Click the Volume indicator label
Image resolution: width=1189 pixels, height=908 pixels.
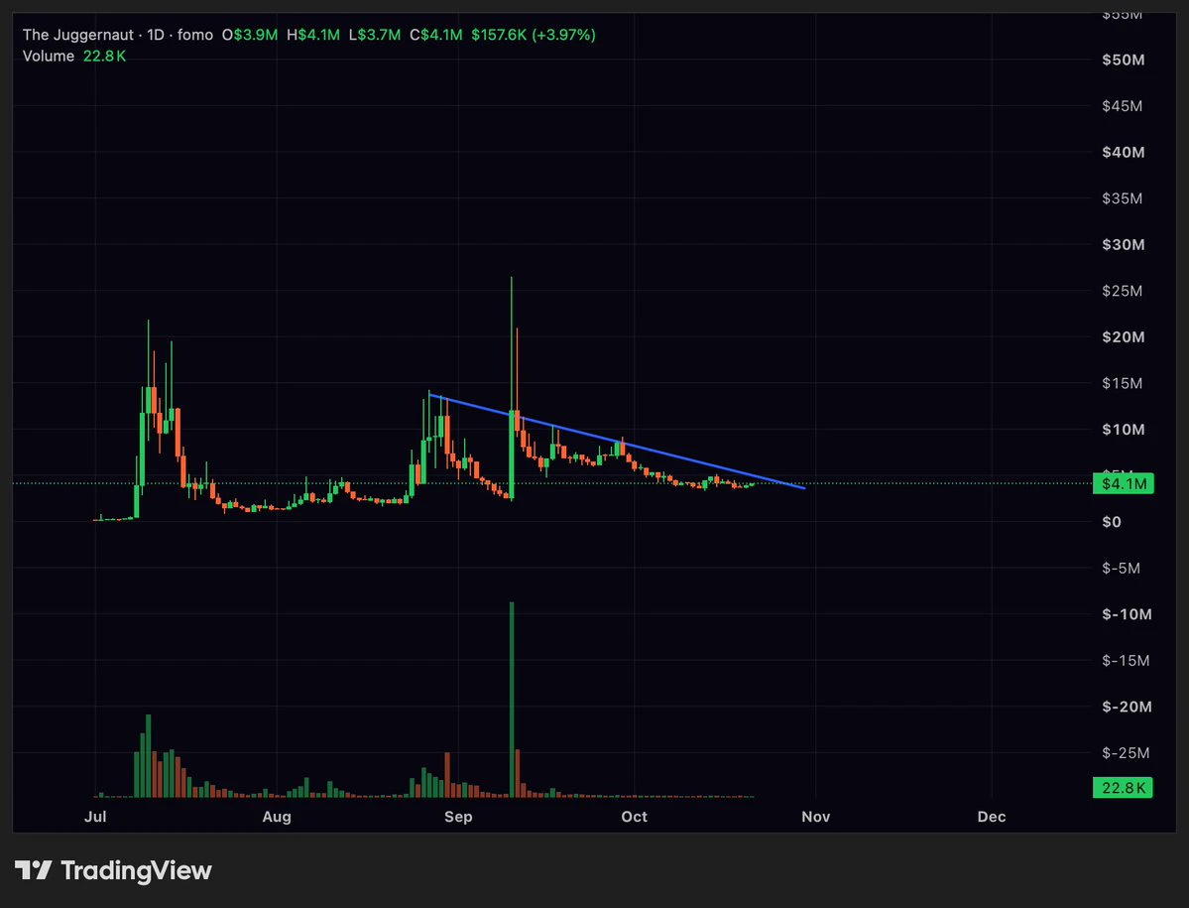tap(49, 57)
